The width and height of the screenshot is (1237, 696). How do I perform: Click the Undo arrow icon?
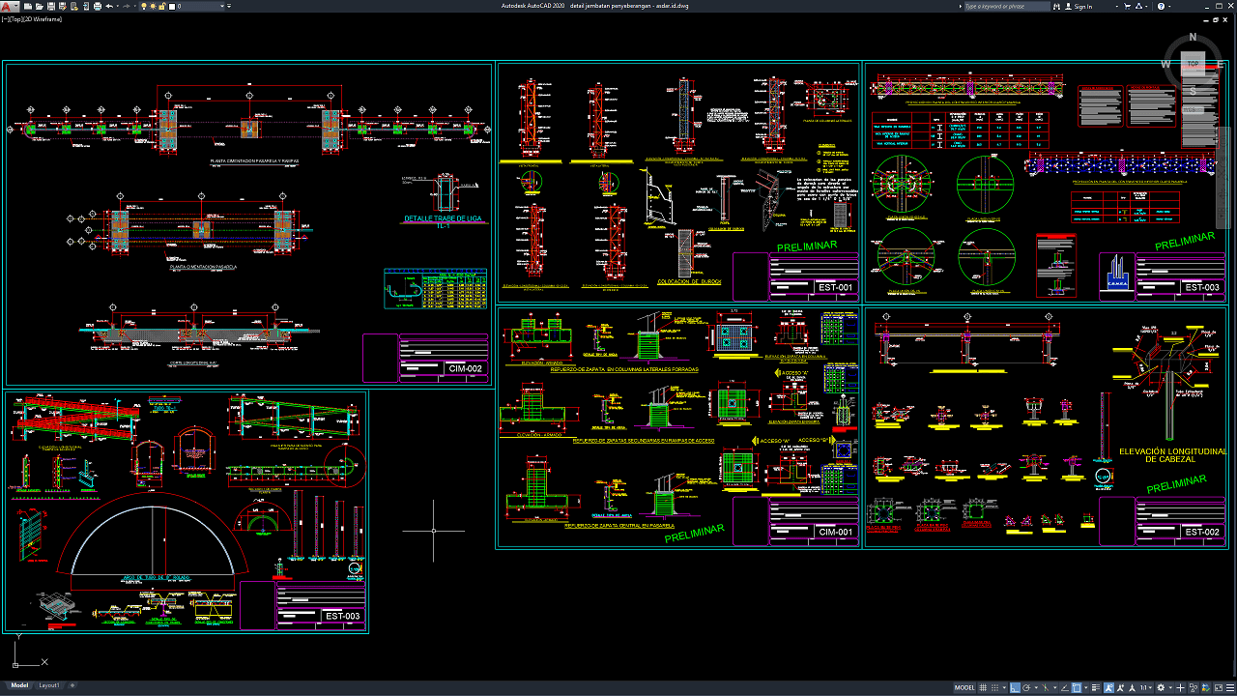[x=108, y=7]
